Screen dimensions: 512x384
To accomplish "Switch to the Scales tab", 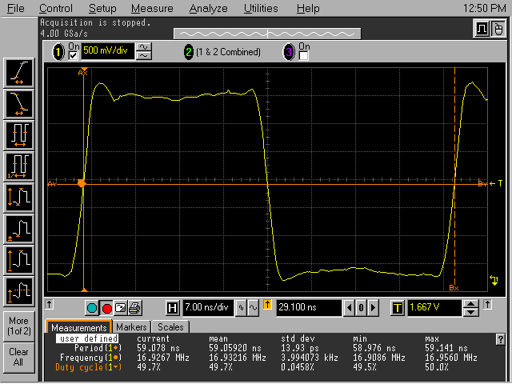I will tap(170, 327).
